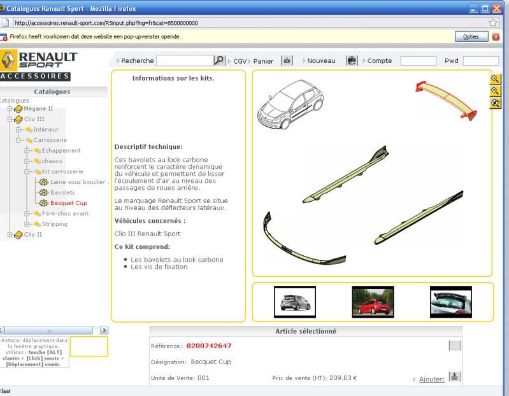Dismiss the pop-up blocked notification bar
Image resolution: width=509 pixels, height=396 pixels.
(496, 37)
